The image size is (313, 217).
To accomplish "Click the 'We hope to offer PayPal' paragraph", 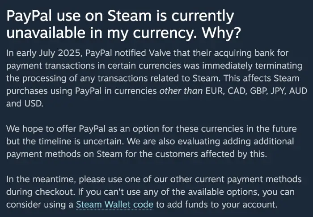I will pyautogui.click(x=151, y=141).
